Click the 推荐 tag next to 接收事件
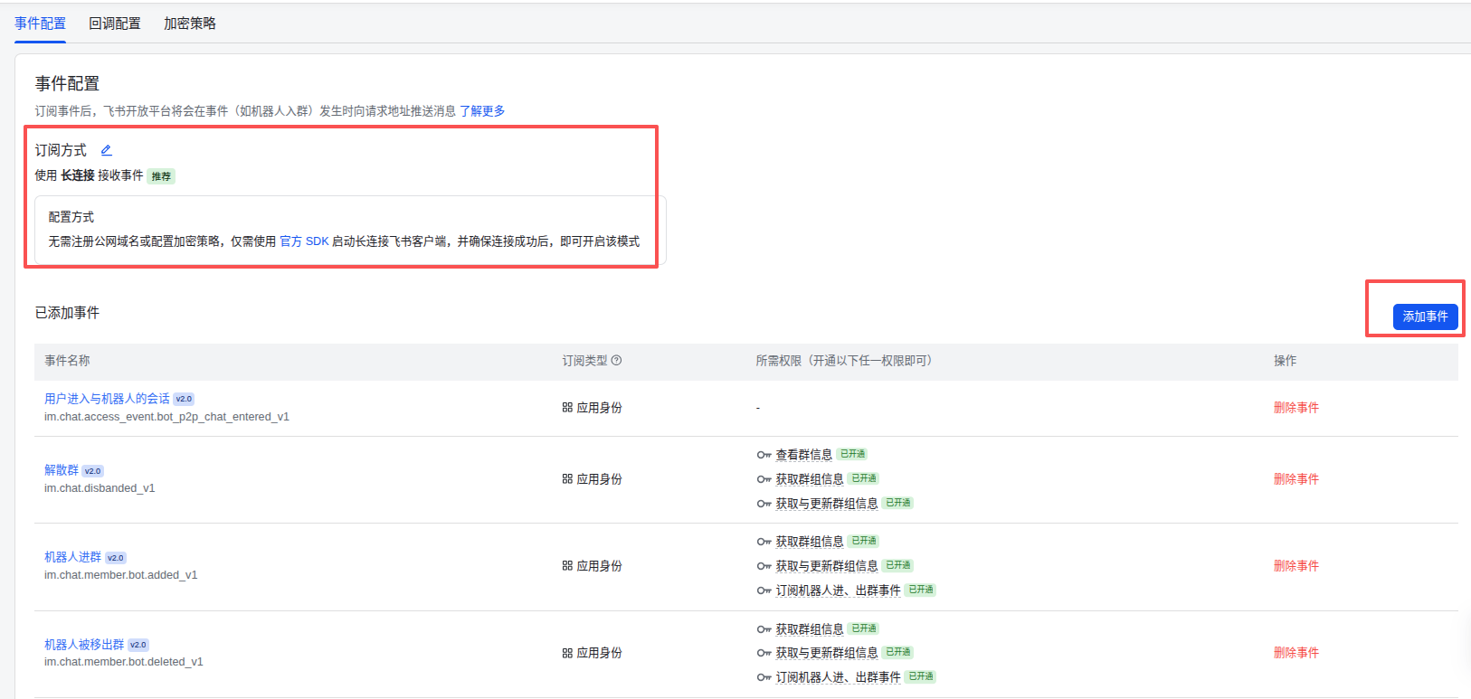The width and height of the screenshot is (1471, 699). click(161, 176)
